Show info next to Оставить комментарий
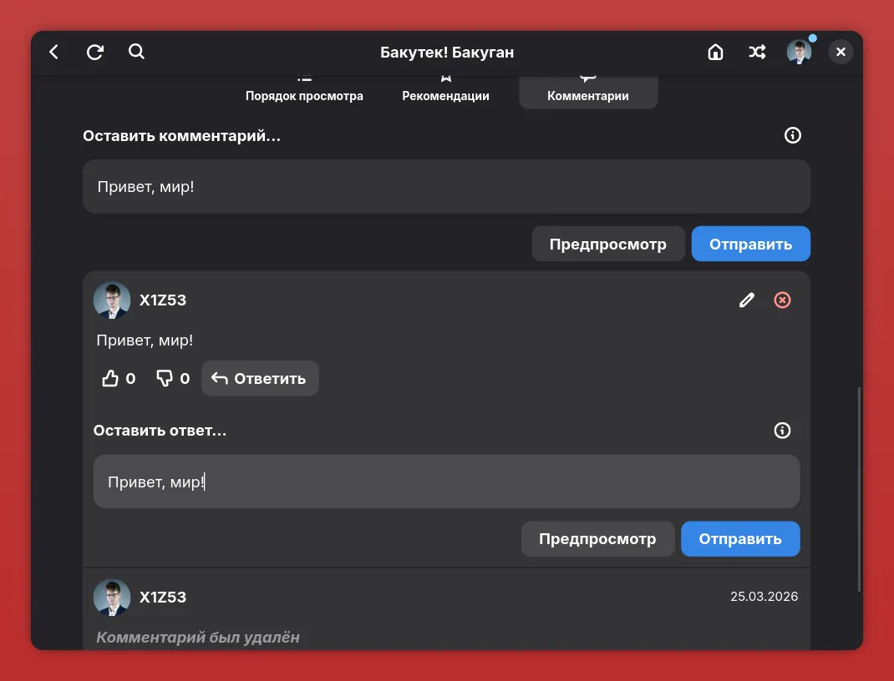This screenshot has width=894, height=681. (793, 135)
